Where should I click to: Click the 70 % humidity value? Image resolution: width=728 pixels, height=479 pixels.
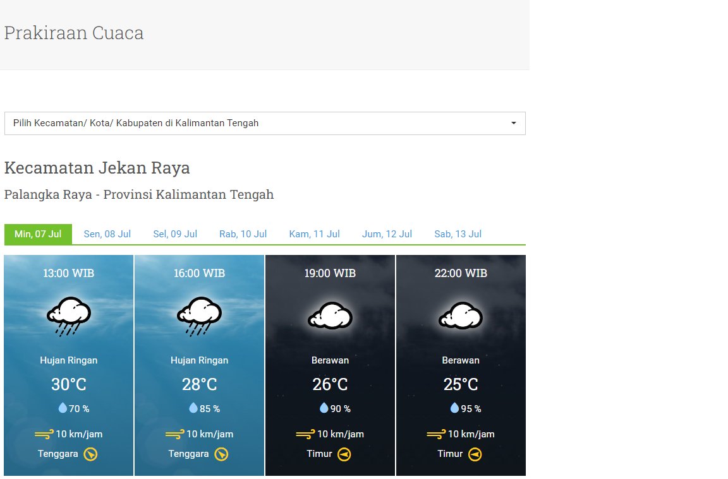79,409
